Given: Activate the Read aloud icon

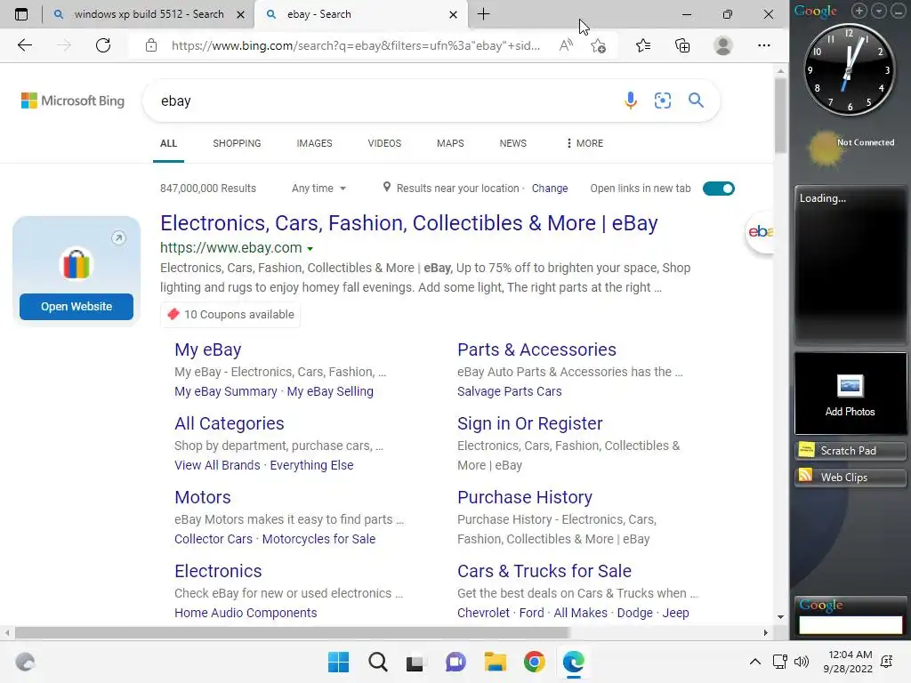Looking at the screenshot, I should (566, 45).
